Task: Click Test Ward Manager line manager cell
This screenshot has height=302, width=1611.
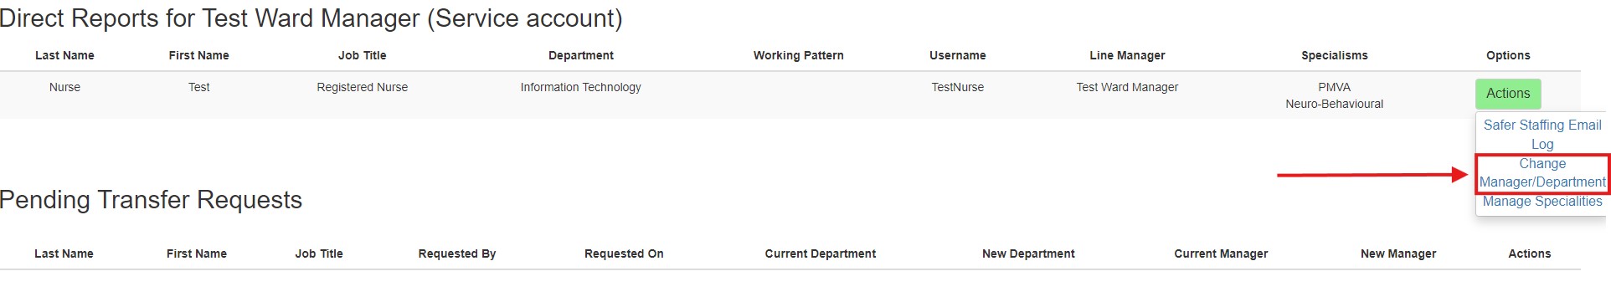Action: point(1127,87)
